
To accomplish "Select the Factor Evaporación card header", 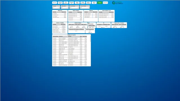I will tap(90, 29).
